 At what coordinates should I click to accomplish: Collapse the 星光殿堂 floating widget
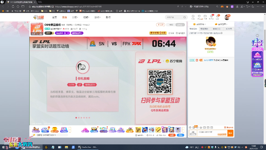pyautogui.click(x=257, y=36)
